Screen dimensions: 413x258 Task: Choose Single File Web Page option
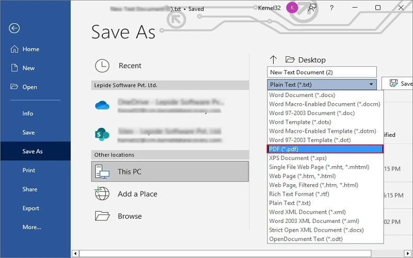point(325,167)
